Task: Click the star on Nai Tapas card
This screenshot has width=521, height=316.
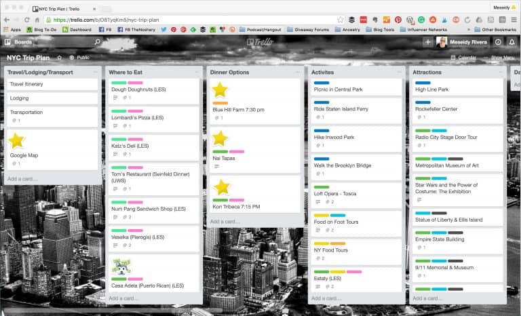Action: [x=220, y=138]
